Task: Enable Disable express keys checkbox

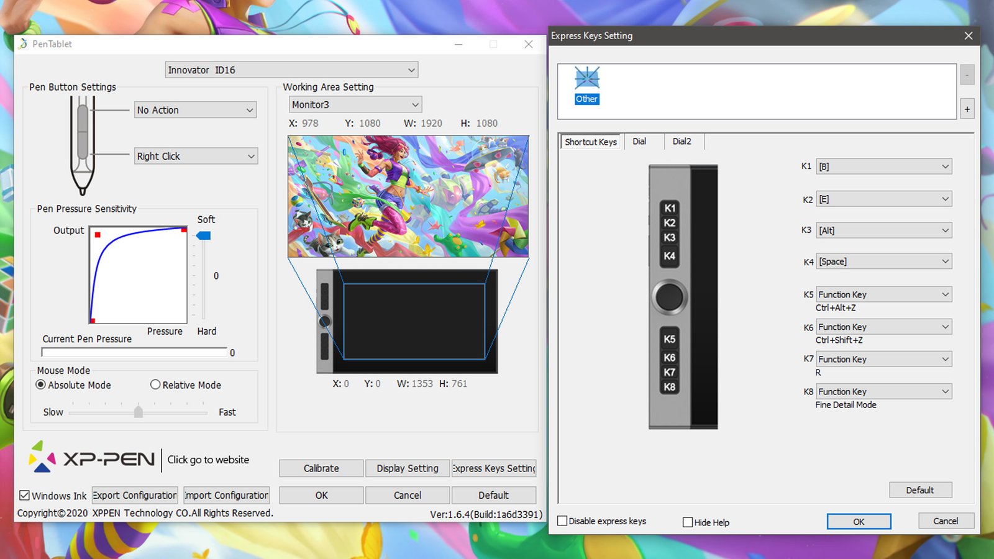Action: 562,521
